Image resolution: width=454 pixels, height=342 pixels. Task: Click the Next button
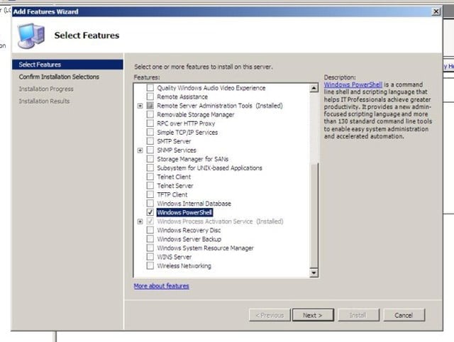point(313,315)
